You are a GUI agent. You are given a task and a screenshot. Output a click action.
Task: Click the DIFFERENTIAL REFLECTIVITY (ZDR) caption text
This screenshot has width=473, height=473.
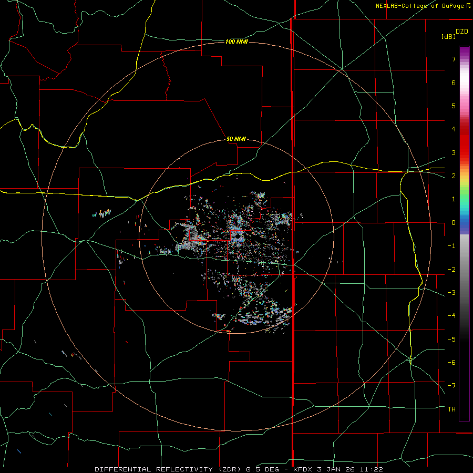pos(168,469)
